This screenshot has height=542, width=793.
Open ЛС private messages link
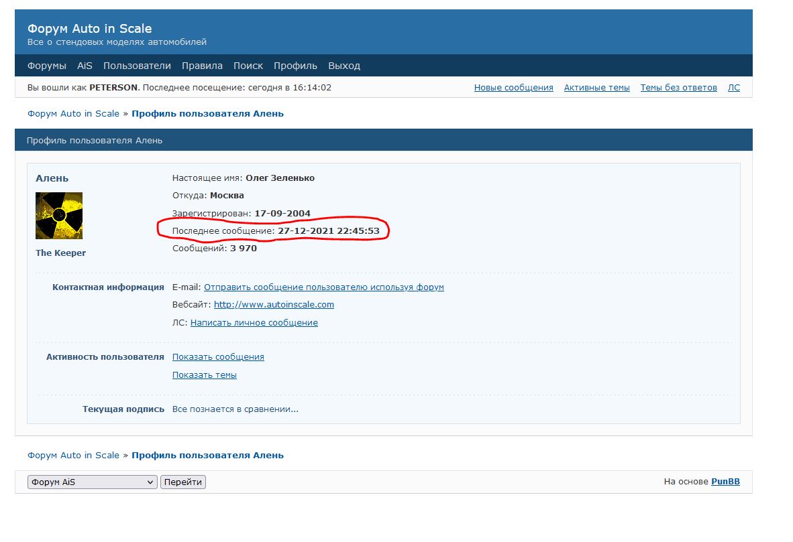click(x=733, y=87)
